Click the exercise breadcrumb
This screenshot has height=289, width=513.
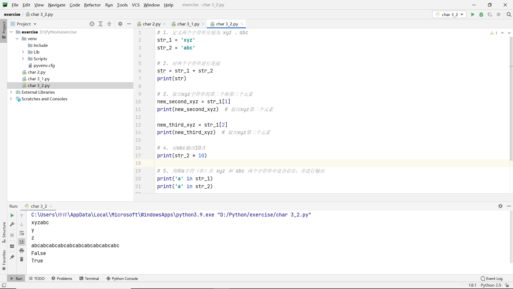pos(12,14)
